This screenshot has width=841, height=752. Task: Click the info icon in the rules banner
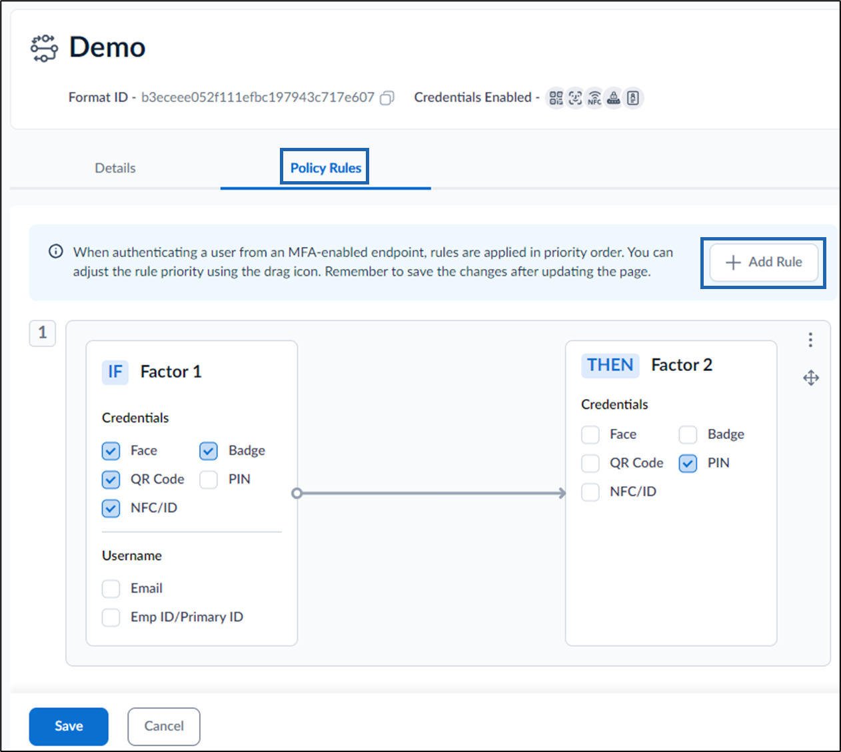(x=56, y=252)
